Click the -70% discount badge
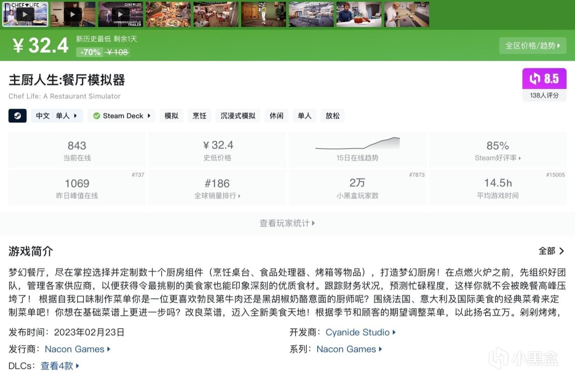The image size is (575, 379). click(90, 52)
